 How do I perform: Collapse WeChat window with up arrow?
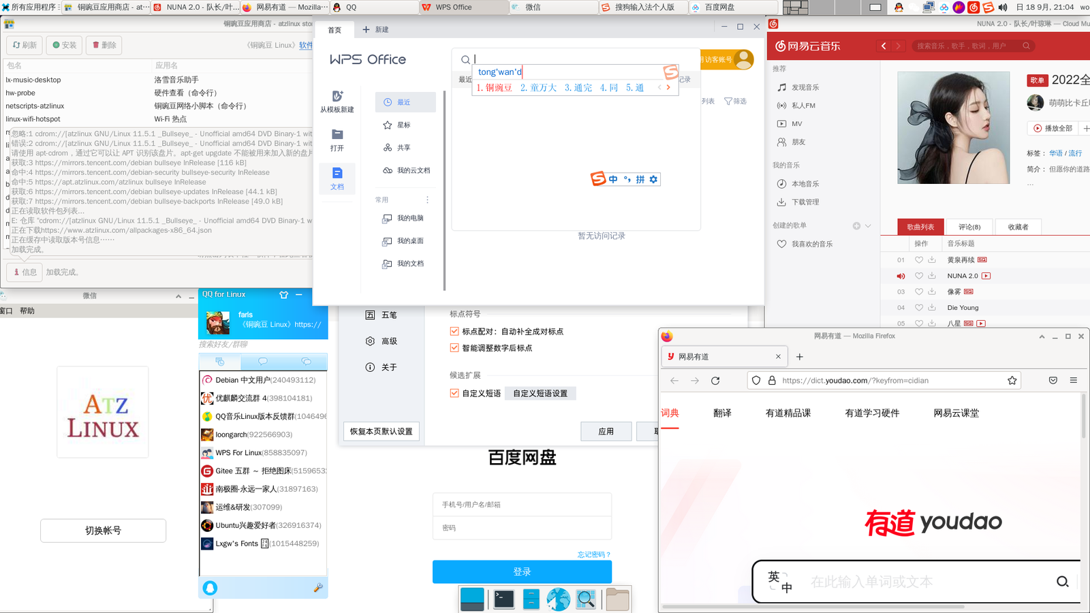point(178,296)
